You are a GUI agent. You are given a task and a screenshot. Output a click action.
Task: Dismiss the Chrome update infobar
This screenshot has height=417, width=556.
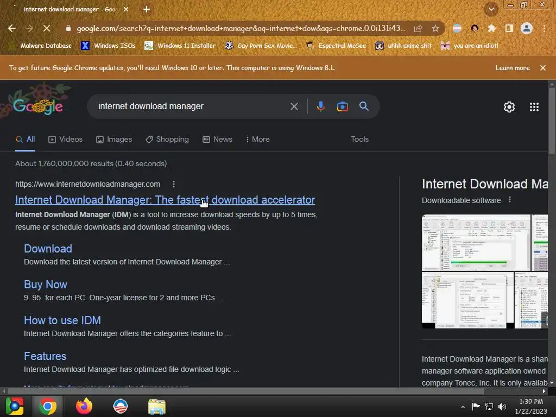click(x=543, y=68)
